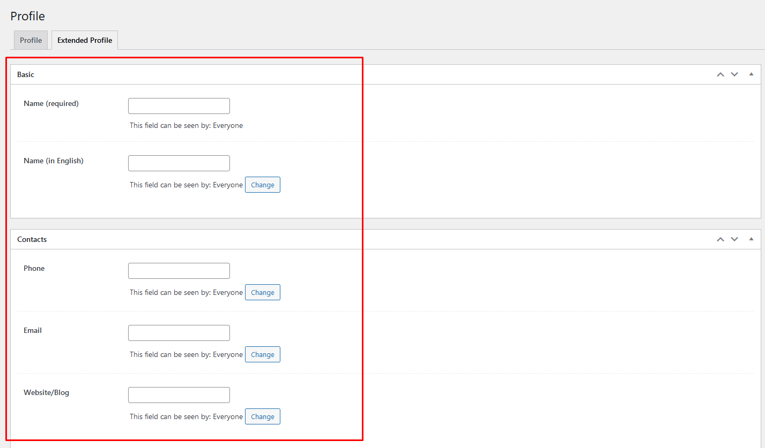
Task: Click the Name (required) label
Action: click(51, 103)
